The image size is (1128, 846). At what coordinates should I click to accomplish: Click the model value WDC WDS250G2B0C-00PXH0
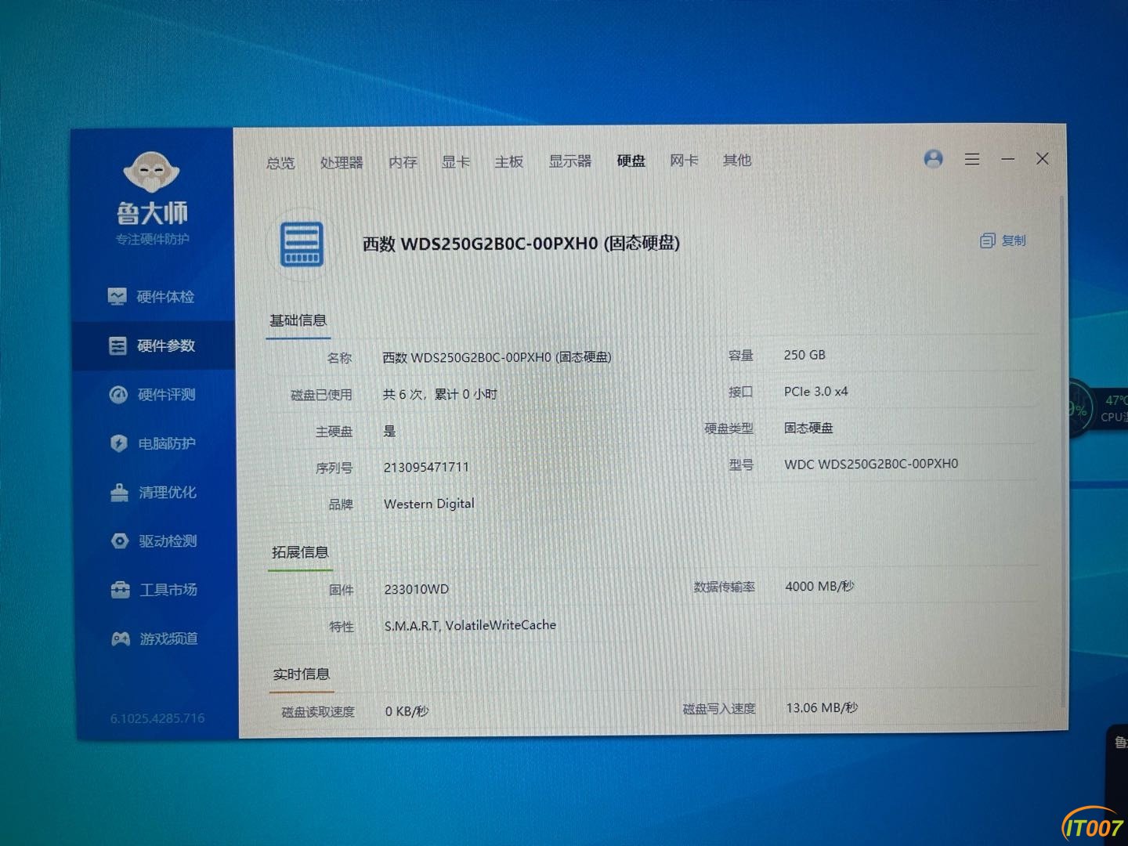point(871,464)
